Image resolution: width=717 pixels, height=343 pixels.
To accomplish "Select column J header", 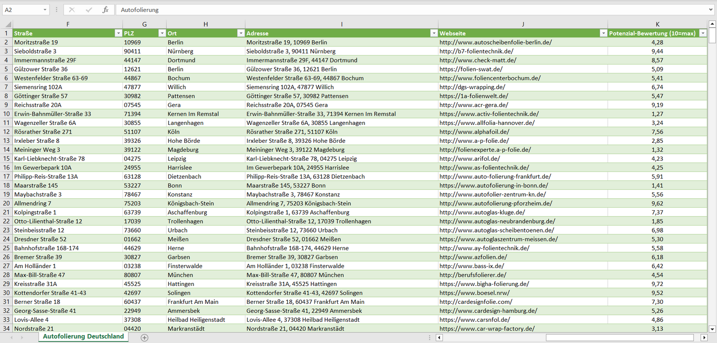I will (523, 24).
